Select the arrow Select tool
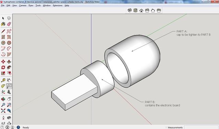219x129 pixels. tap(3, 18)
